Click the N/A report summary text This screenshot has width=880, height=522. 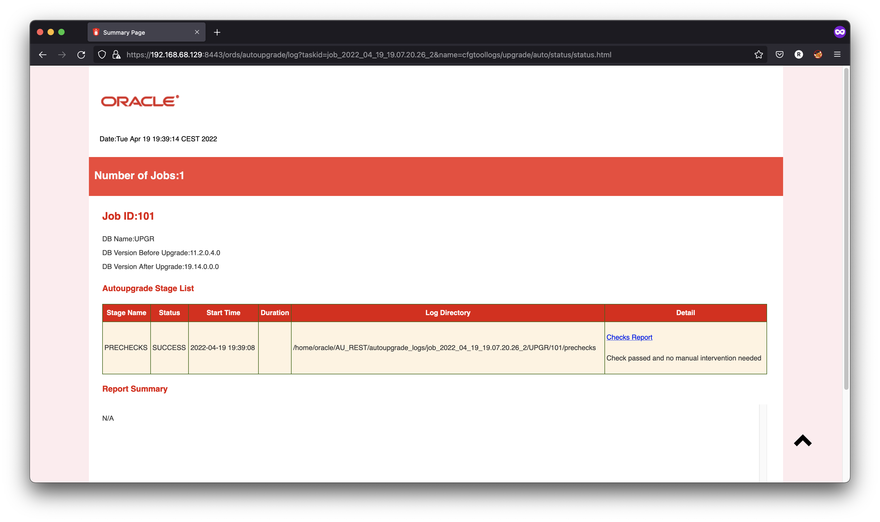pyautogui.click(x=108, y=418)
